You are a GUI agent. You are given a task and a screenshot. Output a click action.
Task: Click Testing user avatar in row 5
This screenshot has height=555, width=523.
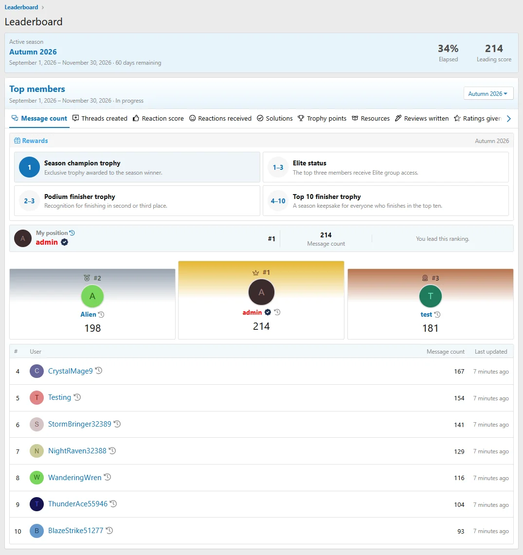36,397
